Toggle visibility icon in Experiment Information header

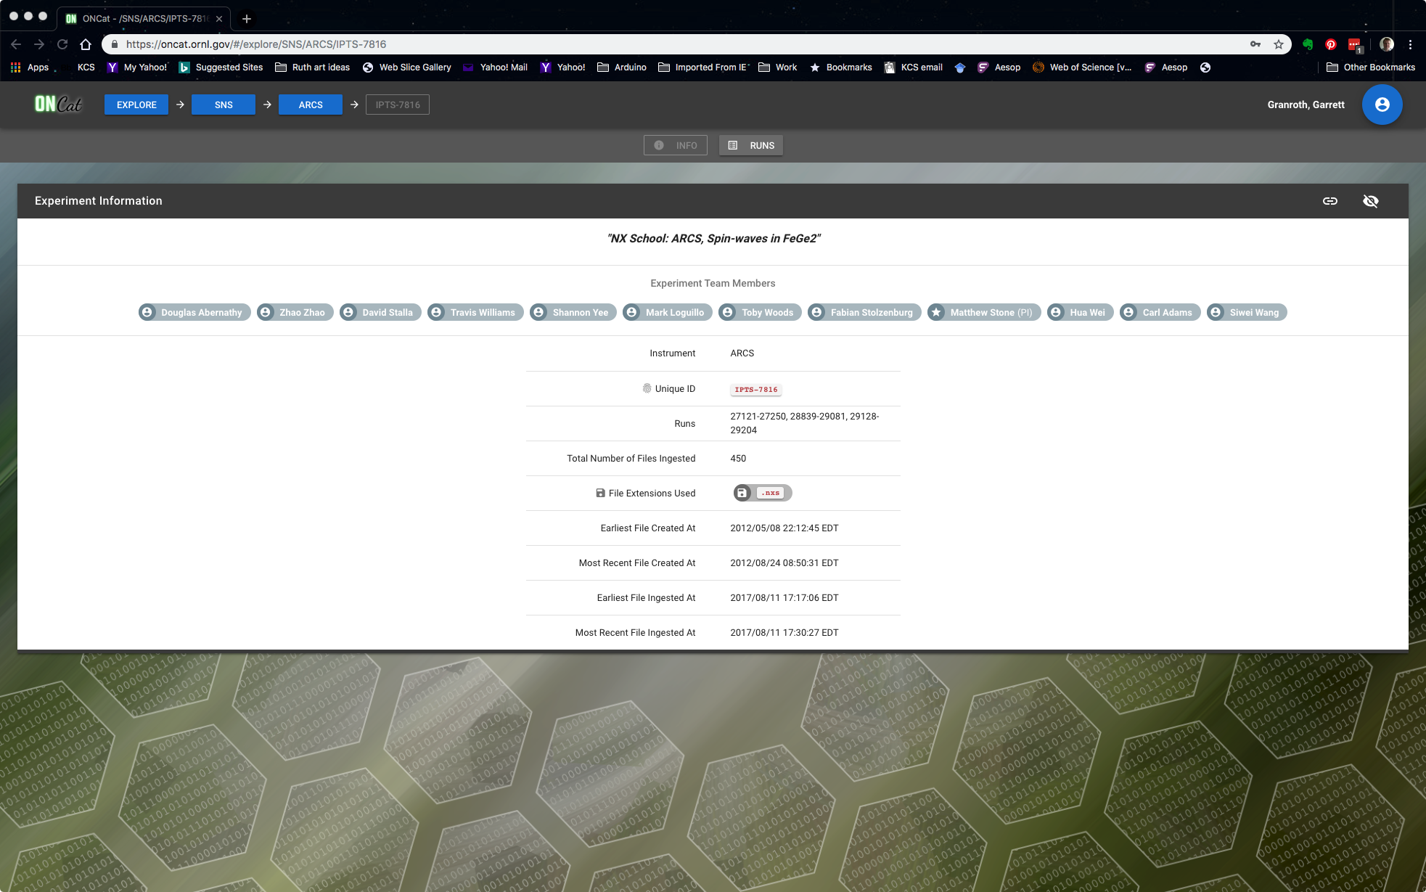tap(1371, 200)
